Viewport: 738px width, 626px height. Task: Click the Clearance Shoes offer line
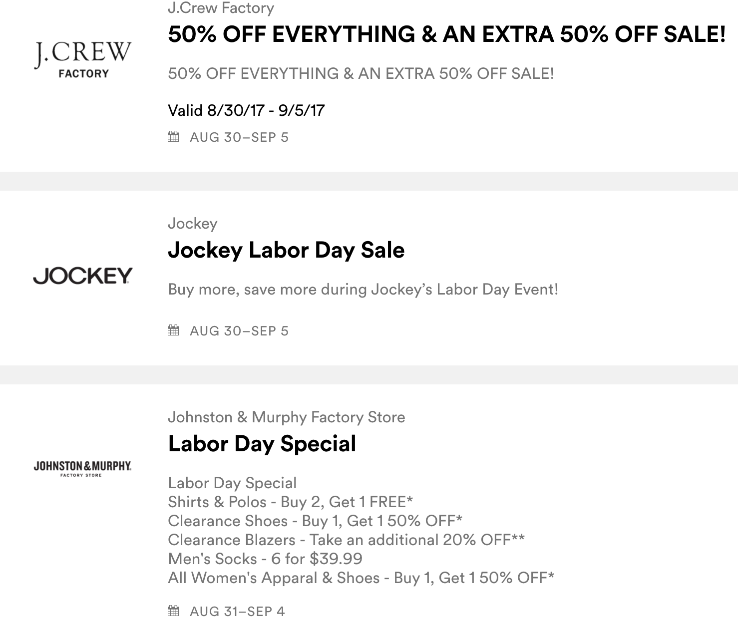(315, 521)
